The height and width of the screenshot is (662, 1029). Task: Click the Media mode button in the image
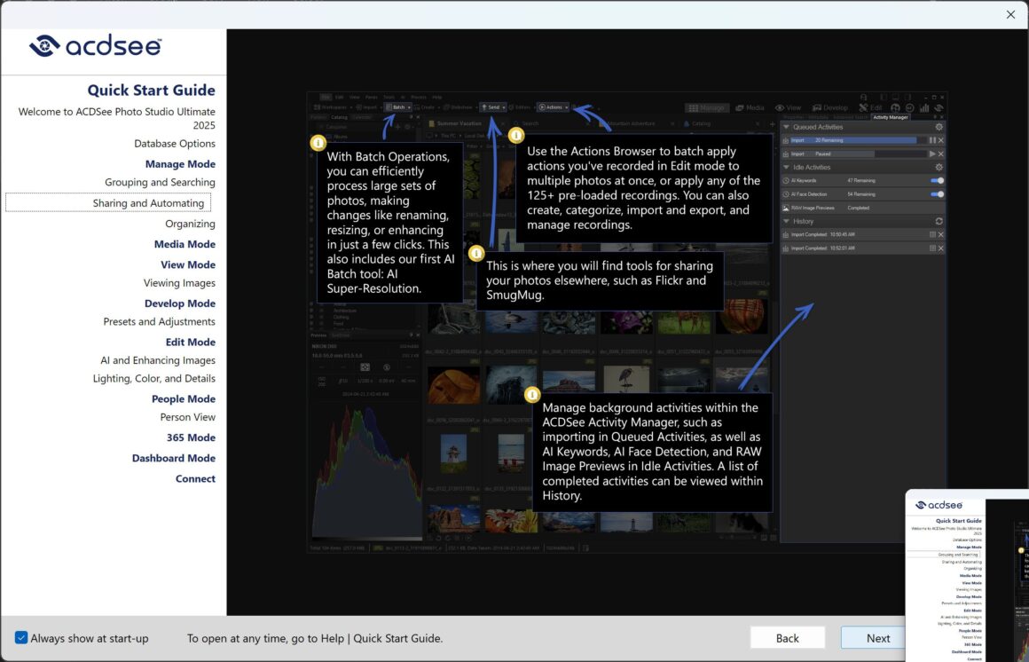[x=750, y=107]
